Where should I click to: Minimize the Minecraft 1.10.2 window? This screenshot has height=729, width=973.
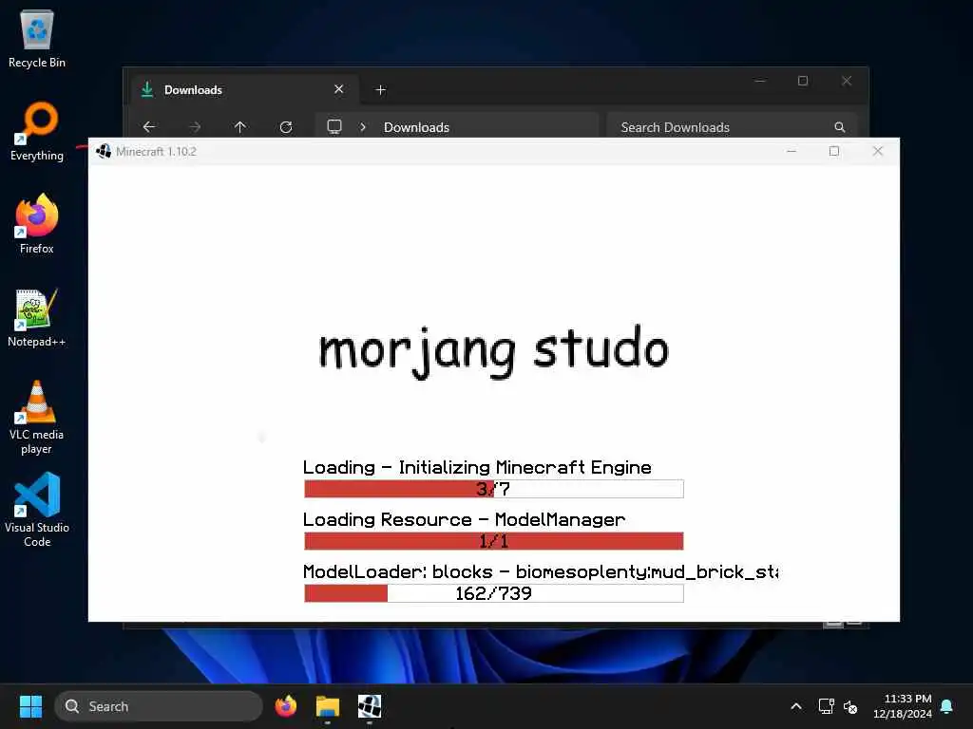coord(792,151)
